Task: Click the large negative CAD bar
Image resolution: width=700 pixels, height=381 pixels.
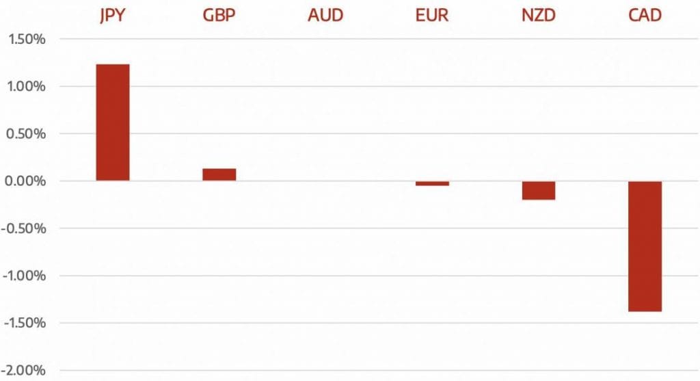Action: pyautogui.click(x=645, y=246)
